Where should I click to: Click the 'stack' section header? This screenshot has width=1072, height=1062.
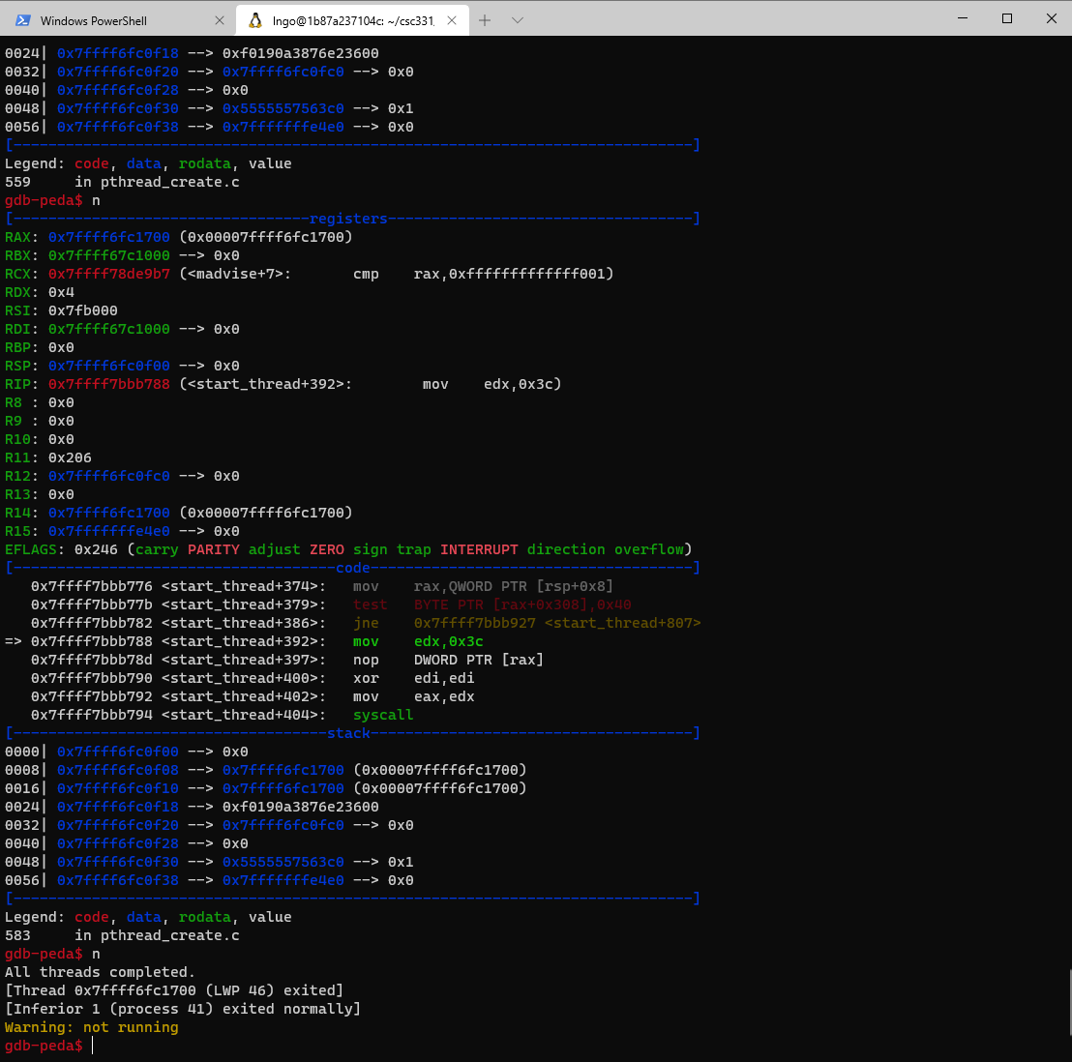pos(348,733)
